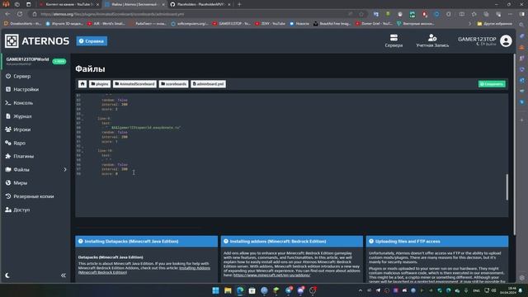This screenshot has width=528, height=297.
Task: Open File Explorer from the taskbar
Action: (228, 290)
